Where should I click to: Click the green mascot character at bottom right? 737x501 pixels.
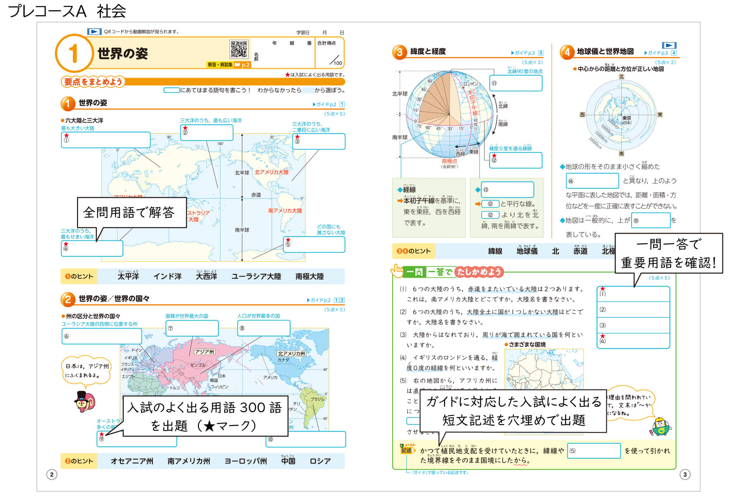point(661,427)
